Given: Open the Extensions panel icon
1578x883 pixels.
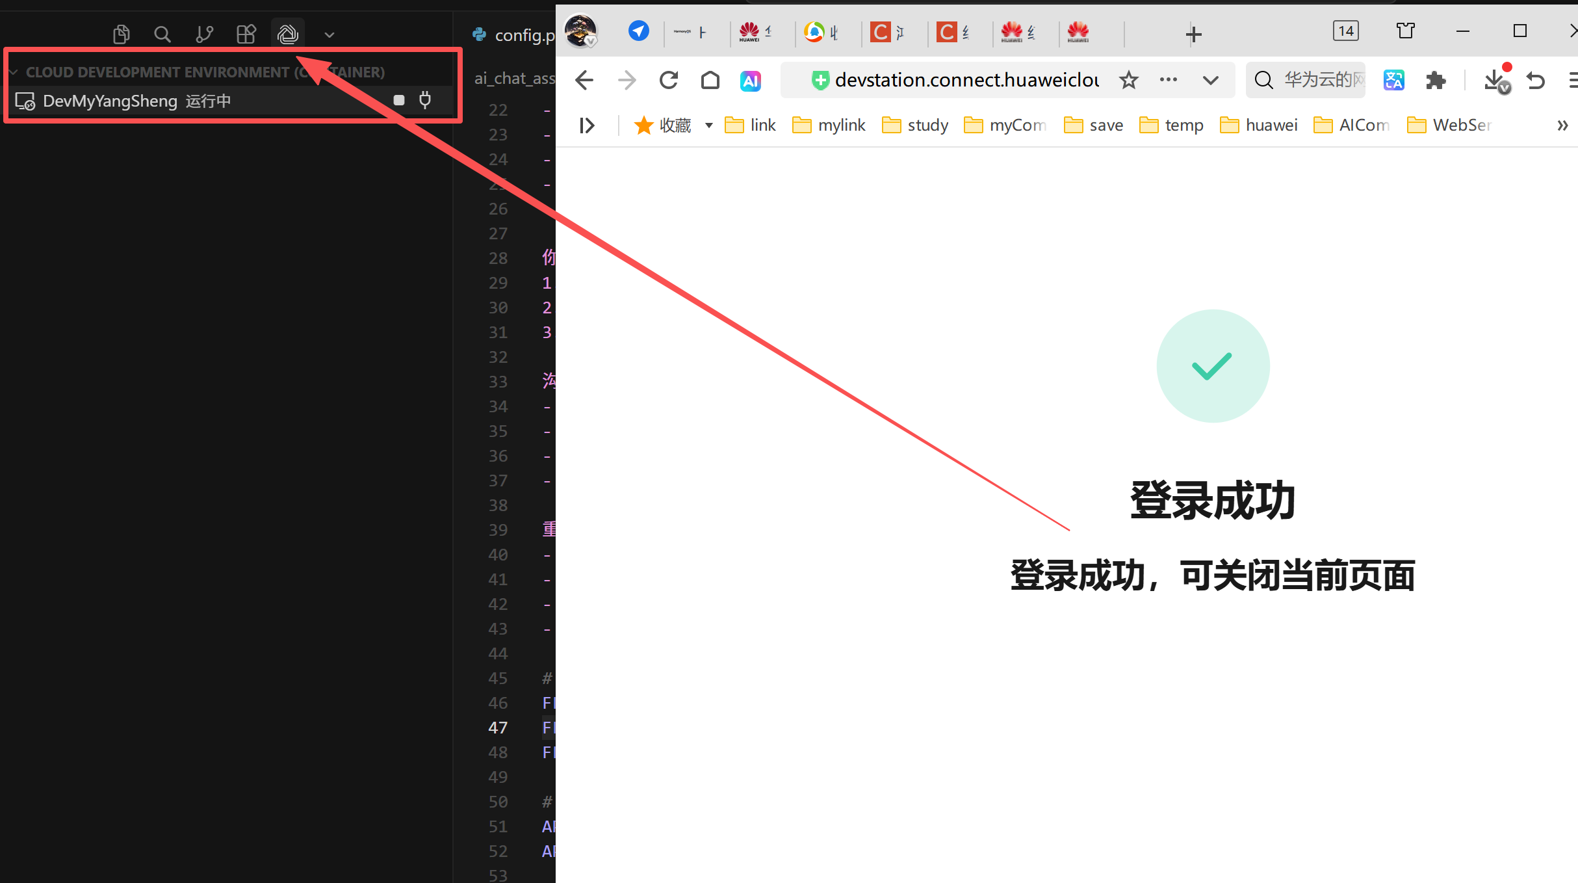Looking at the screenshot, I should [246, 34].
